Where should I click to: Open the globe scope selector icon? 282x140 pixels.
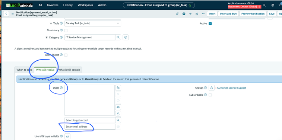click(x=273, y=5)
